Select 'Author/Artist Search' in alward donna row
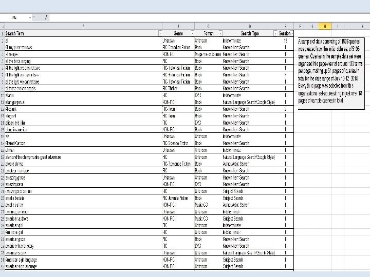 coord(250,164)
